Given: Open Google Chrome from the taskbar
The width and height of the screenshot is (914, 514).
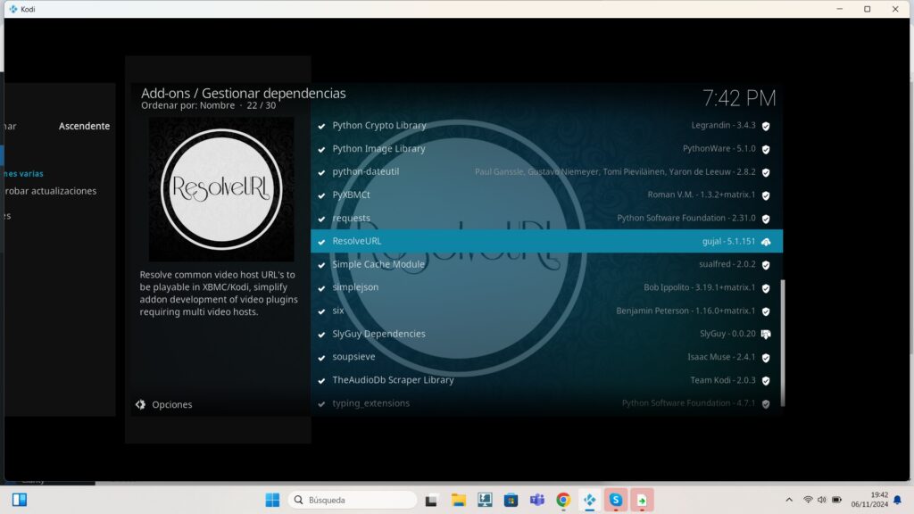Looking at the screenshot, I should tap(563, 500).
